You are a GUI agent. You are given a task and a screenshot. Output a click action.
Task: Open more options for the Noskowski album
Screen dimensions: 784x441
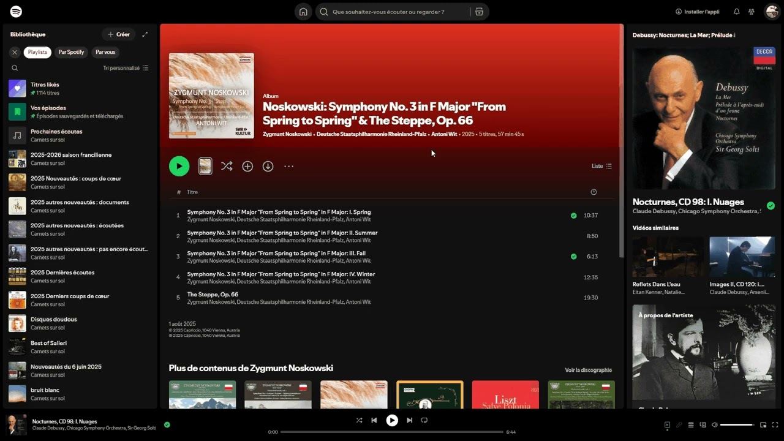(x=288, y=166)
